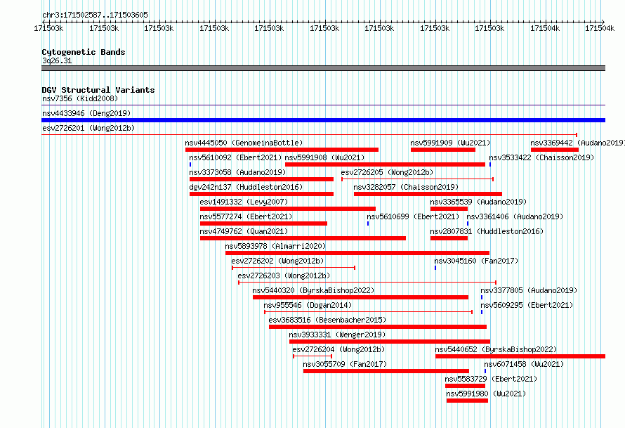Select the red bar under esv1491332 (Levy2007)

tap(288, 209)
